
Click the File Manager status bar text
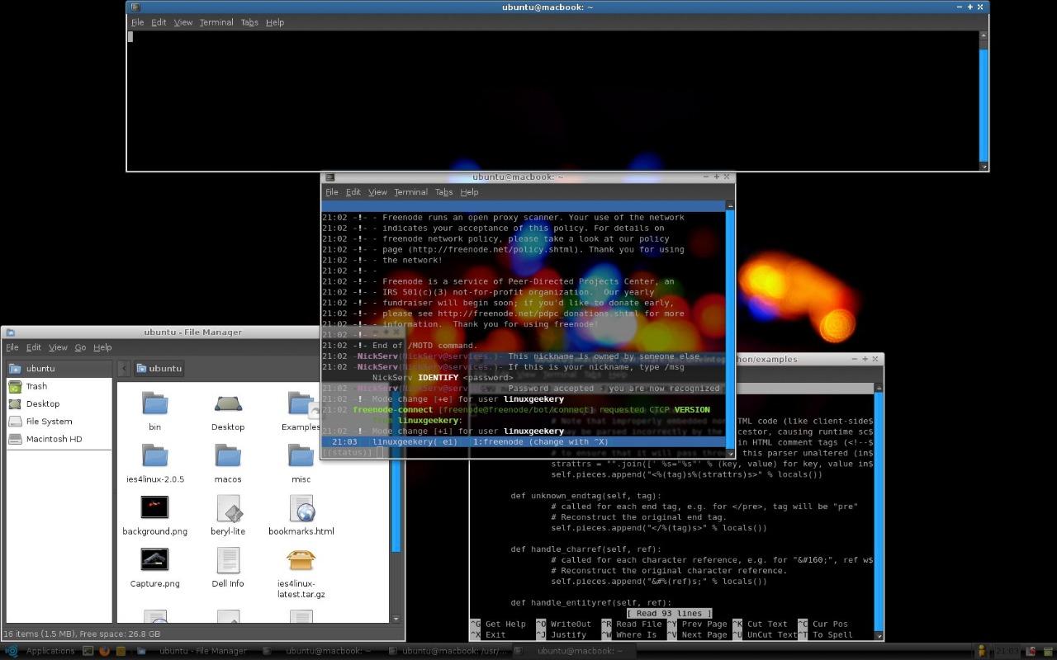[x=83, y=634]
